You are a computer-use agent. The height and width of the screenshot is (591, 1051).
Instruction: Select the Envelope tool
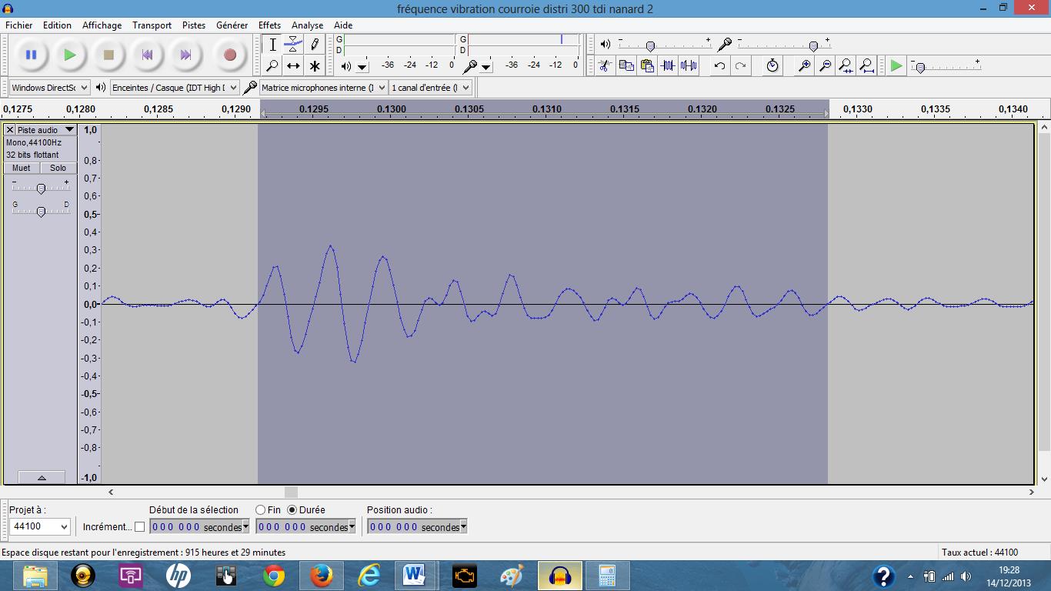[293, 45]
